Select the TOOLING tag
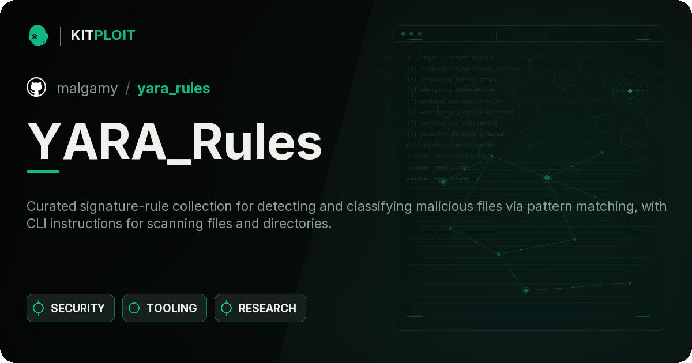The height and width of the screenshot is (363, 692). click(x=164, y=308)
